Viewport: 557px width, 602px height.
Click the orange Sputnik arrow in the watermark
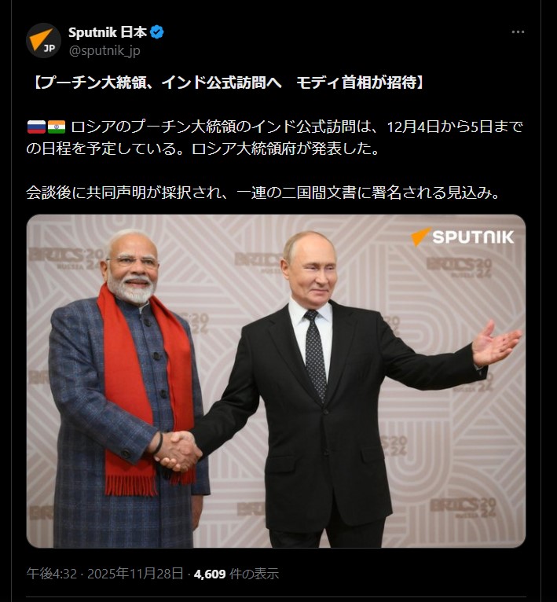point(421,237)
